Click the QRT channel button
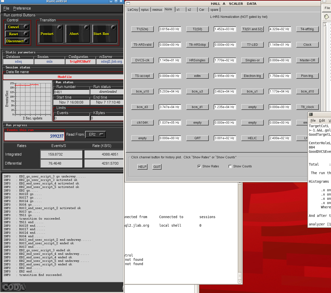The height and width of the screenshot is (293, 331). click(197, 138)
